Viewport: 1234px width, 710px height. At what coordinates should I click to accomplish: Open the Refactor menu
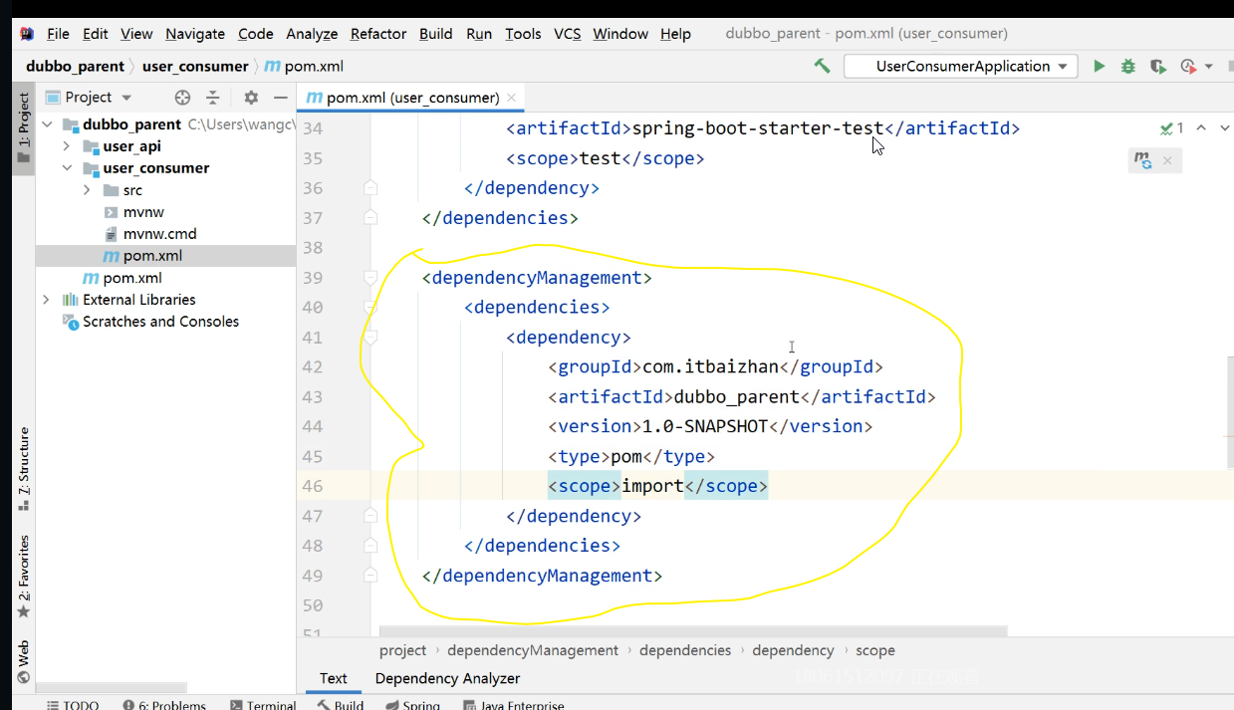pos(378,34)
